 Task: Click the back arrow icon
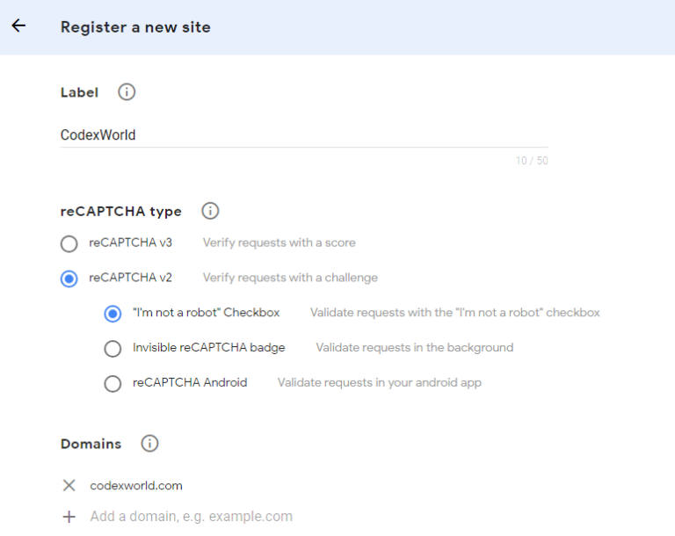(18, 25)
